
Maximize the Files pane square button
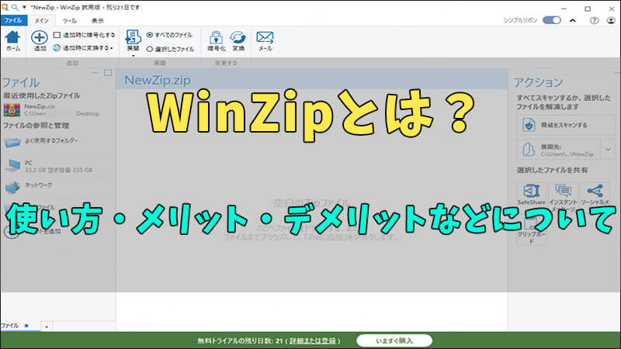(x=108, y=73)
